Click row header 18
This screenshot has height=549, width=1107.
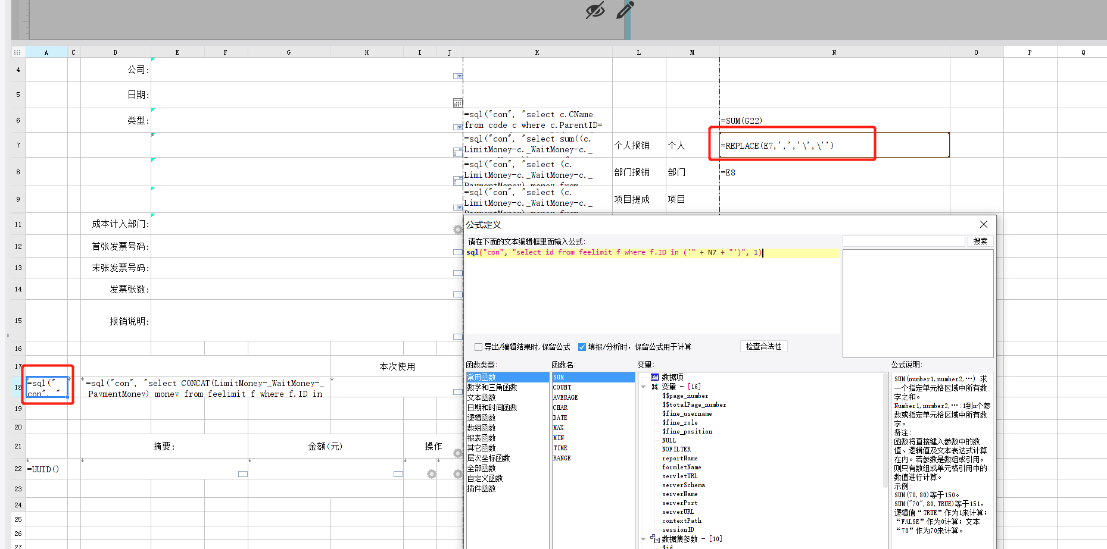click(18, 387)
